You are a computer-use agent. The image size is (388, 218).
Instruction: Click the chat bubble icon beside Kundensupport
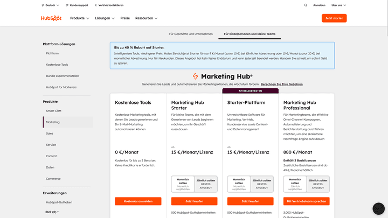67,5
